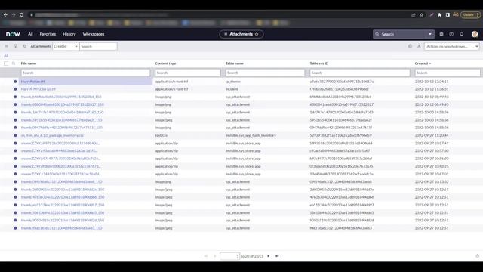Toggle column search with the header magnifier
This screenshot has width=483, height=272.
tap(14, 63)
